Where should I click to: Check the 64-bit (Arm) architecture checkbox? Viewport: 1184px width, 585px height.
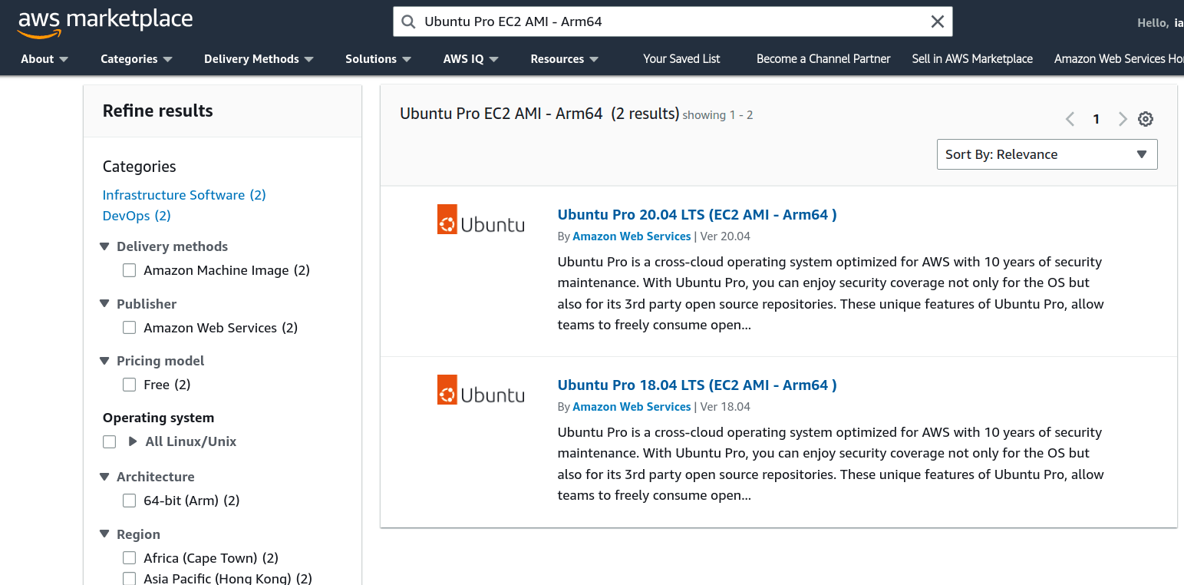coord(130,501)
